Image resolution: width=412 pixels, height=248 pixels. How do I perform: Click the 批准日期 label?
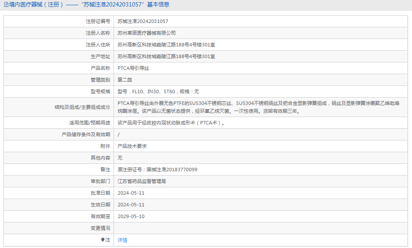tap(101, 193)
